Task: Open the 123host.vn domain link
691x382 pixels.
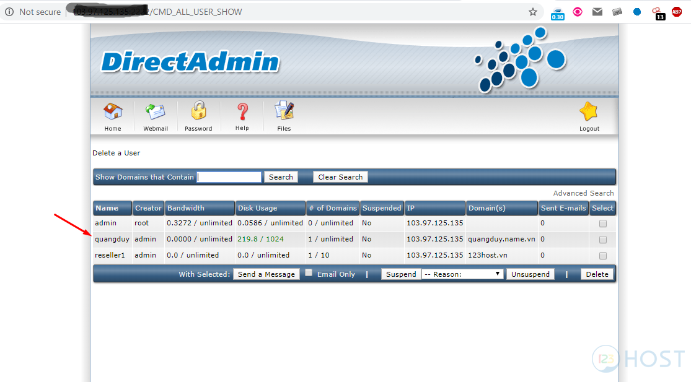Action: click(x=487, y=255)
